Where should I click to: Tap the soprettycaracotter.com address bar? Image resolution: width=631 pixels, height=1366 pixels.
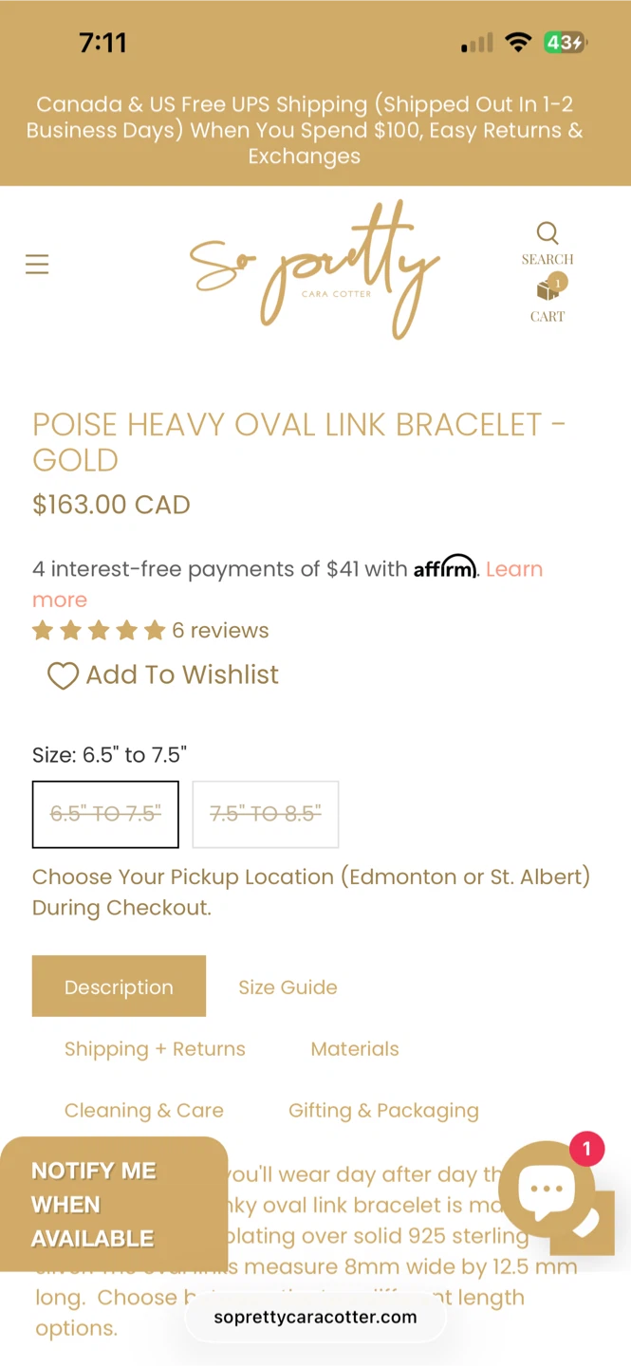[315, 1317]
